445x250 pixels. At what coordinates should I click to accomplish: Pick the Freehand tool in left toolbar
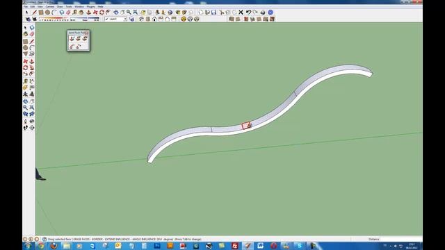[32, 54]
